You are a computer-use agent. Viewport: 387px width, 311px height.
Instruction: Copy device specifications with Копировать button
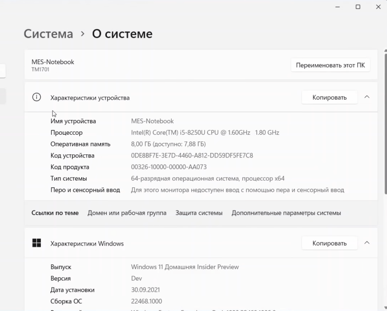[x=330, y=97]
